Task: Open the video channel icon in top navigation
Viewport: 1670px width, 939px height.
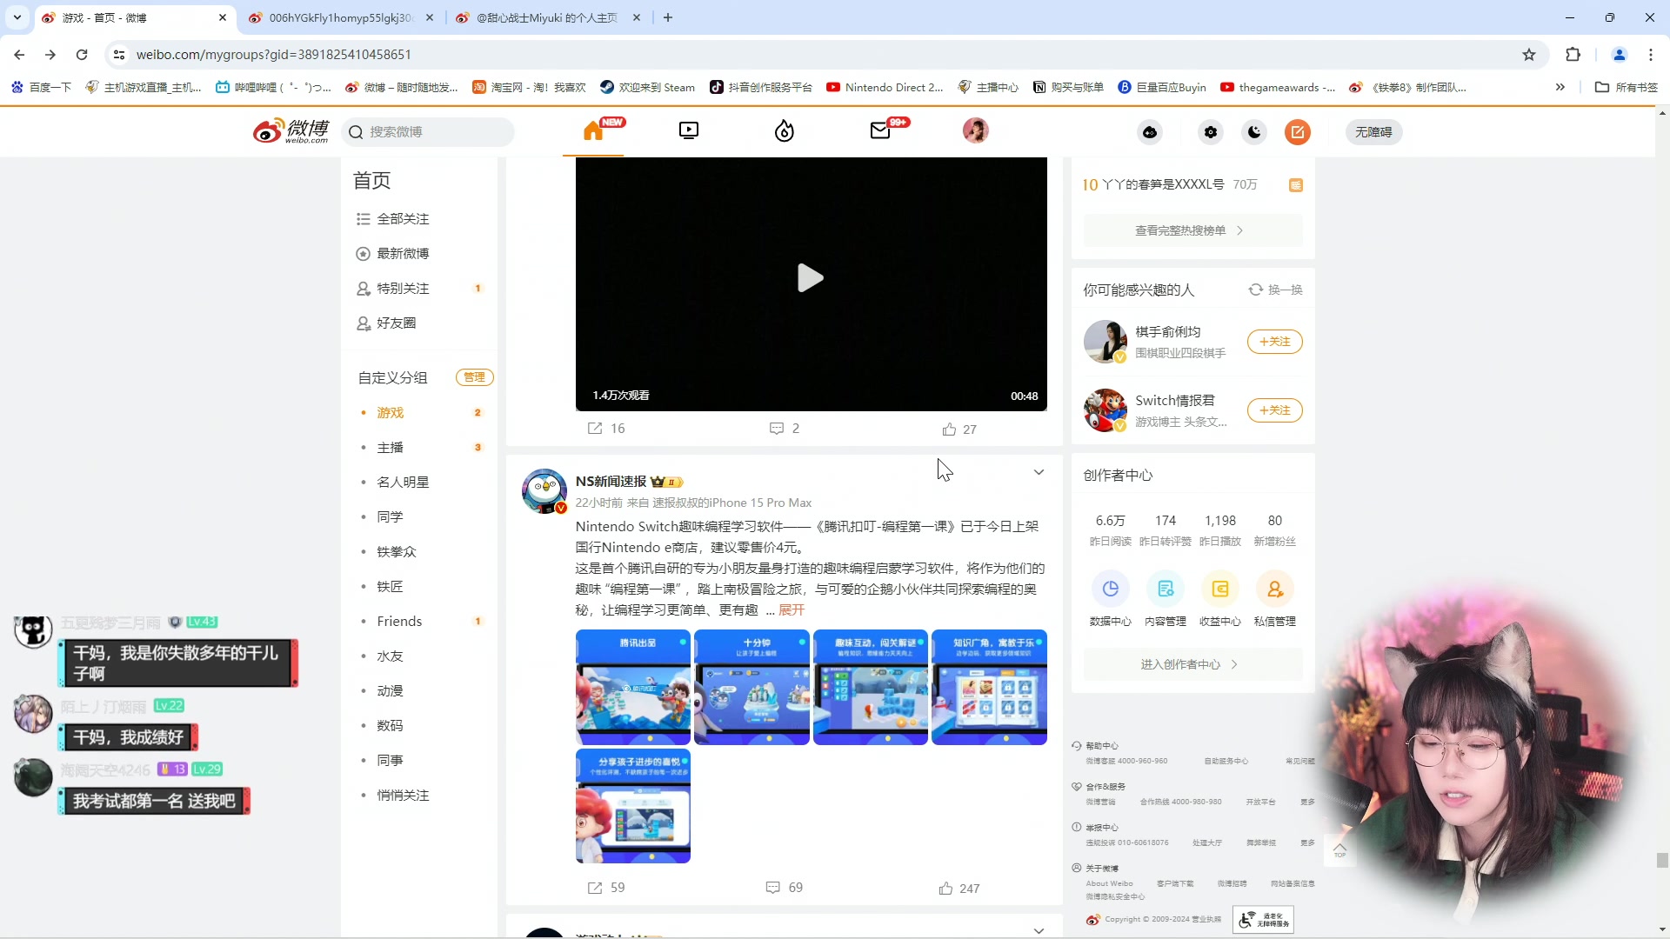Action: (x=688, y=130)
